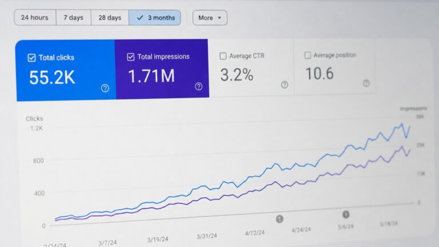
Task: Open chart annotation marker near 4/24/24
Action: pos(280,219)
